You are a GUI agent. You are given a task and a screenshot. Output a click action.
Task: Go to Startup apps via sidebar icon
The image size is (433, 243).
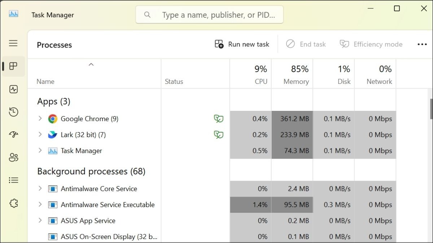pyautogui.click(x=13, y=135)
